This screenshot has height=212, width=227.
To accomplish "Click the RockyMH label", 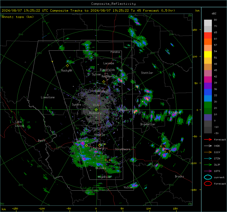I will (x=67, y=71).
